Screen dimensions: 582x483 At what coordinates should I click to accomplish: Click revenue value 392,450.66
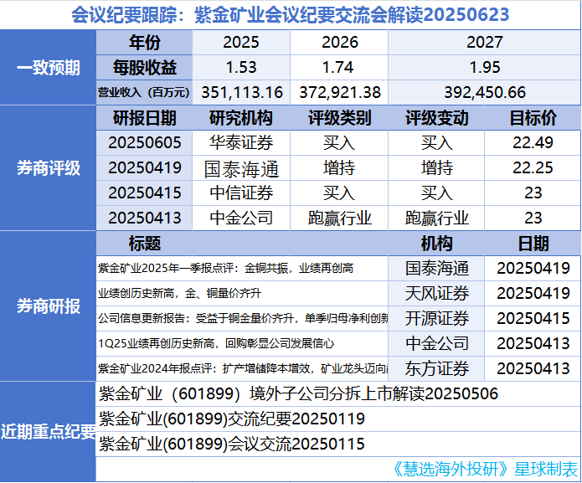point(484,92)
